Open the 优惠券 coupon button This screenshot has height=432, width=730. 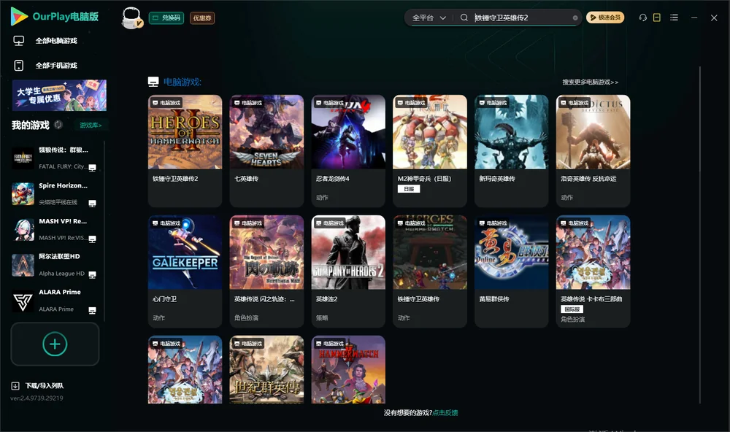click(202, 18)
